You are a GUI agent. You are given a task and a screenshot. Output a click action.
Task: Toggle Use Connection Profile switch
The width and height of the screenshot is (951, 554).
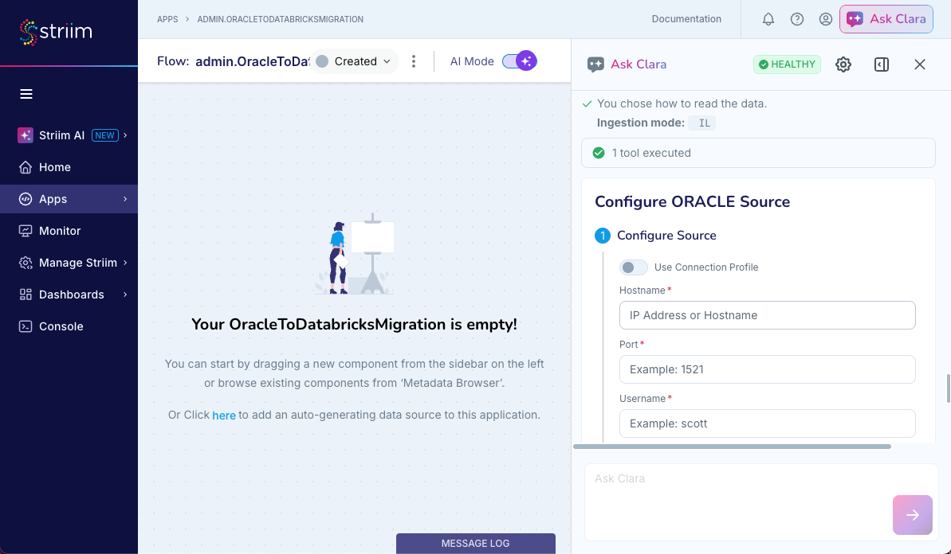pos(633,267)
